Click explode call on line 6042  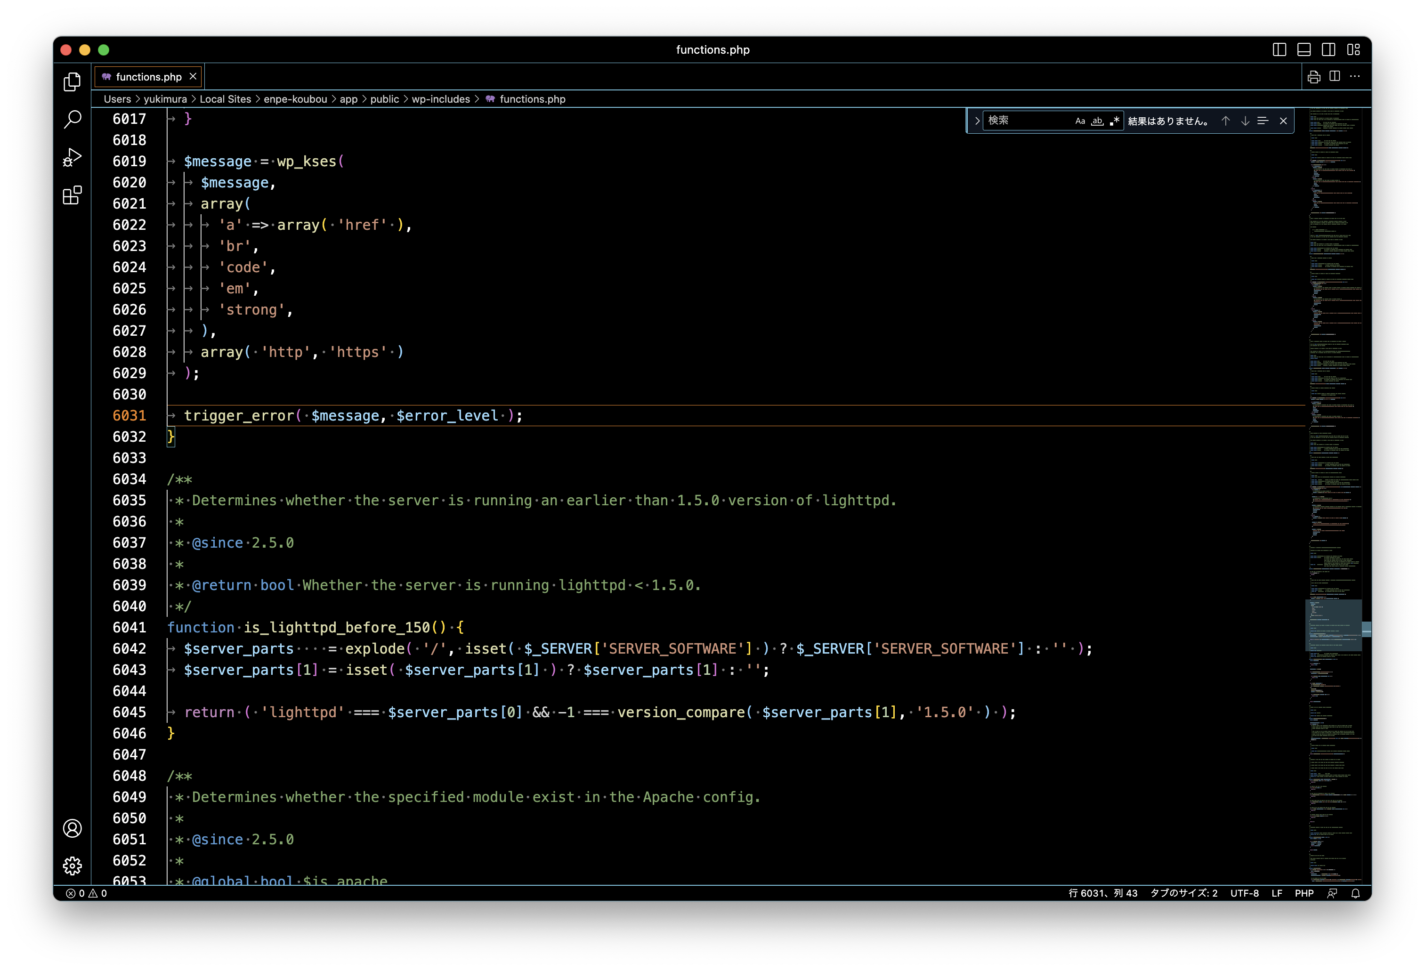(375, 648)
